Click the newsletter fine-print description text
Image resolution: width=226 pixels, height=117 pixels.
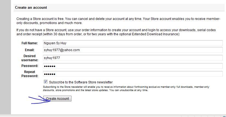point(126,89)
